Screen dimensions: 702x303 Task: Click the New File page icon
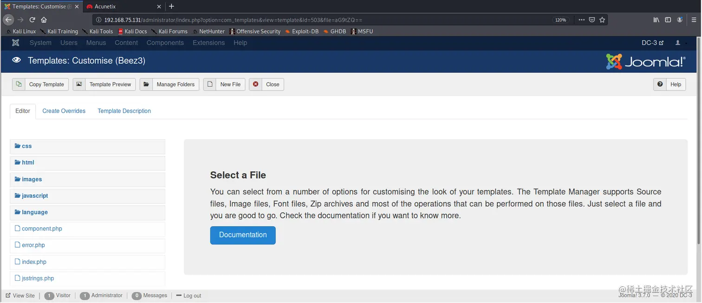point(210,84)
